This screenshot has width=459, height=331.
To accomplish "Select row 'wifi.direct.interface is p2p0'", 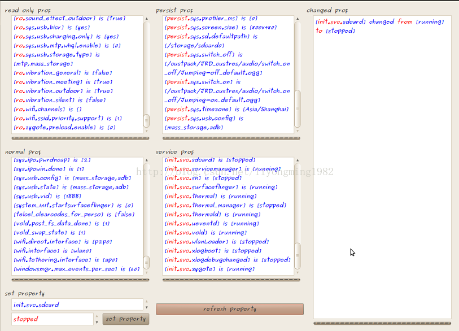I will pos(63,242).
